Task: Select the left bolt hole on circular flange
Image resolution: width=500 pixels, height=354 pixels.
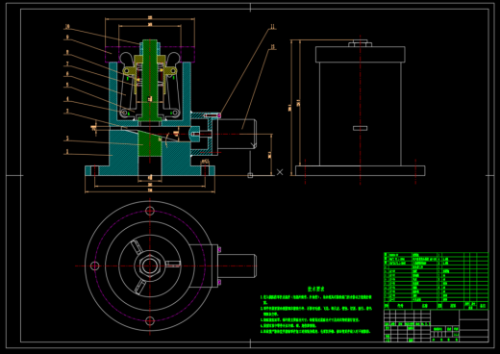Action: coord(94,265)
